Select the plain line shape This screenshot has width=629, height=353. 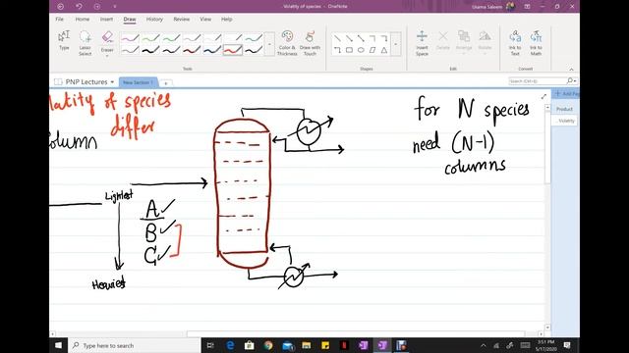coord(337,38)
